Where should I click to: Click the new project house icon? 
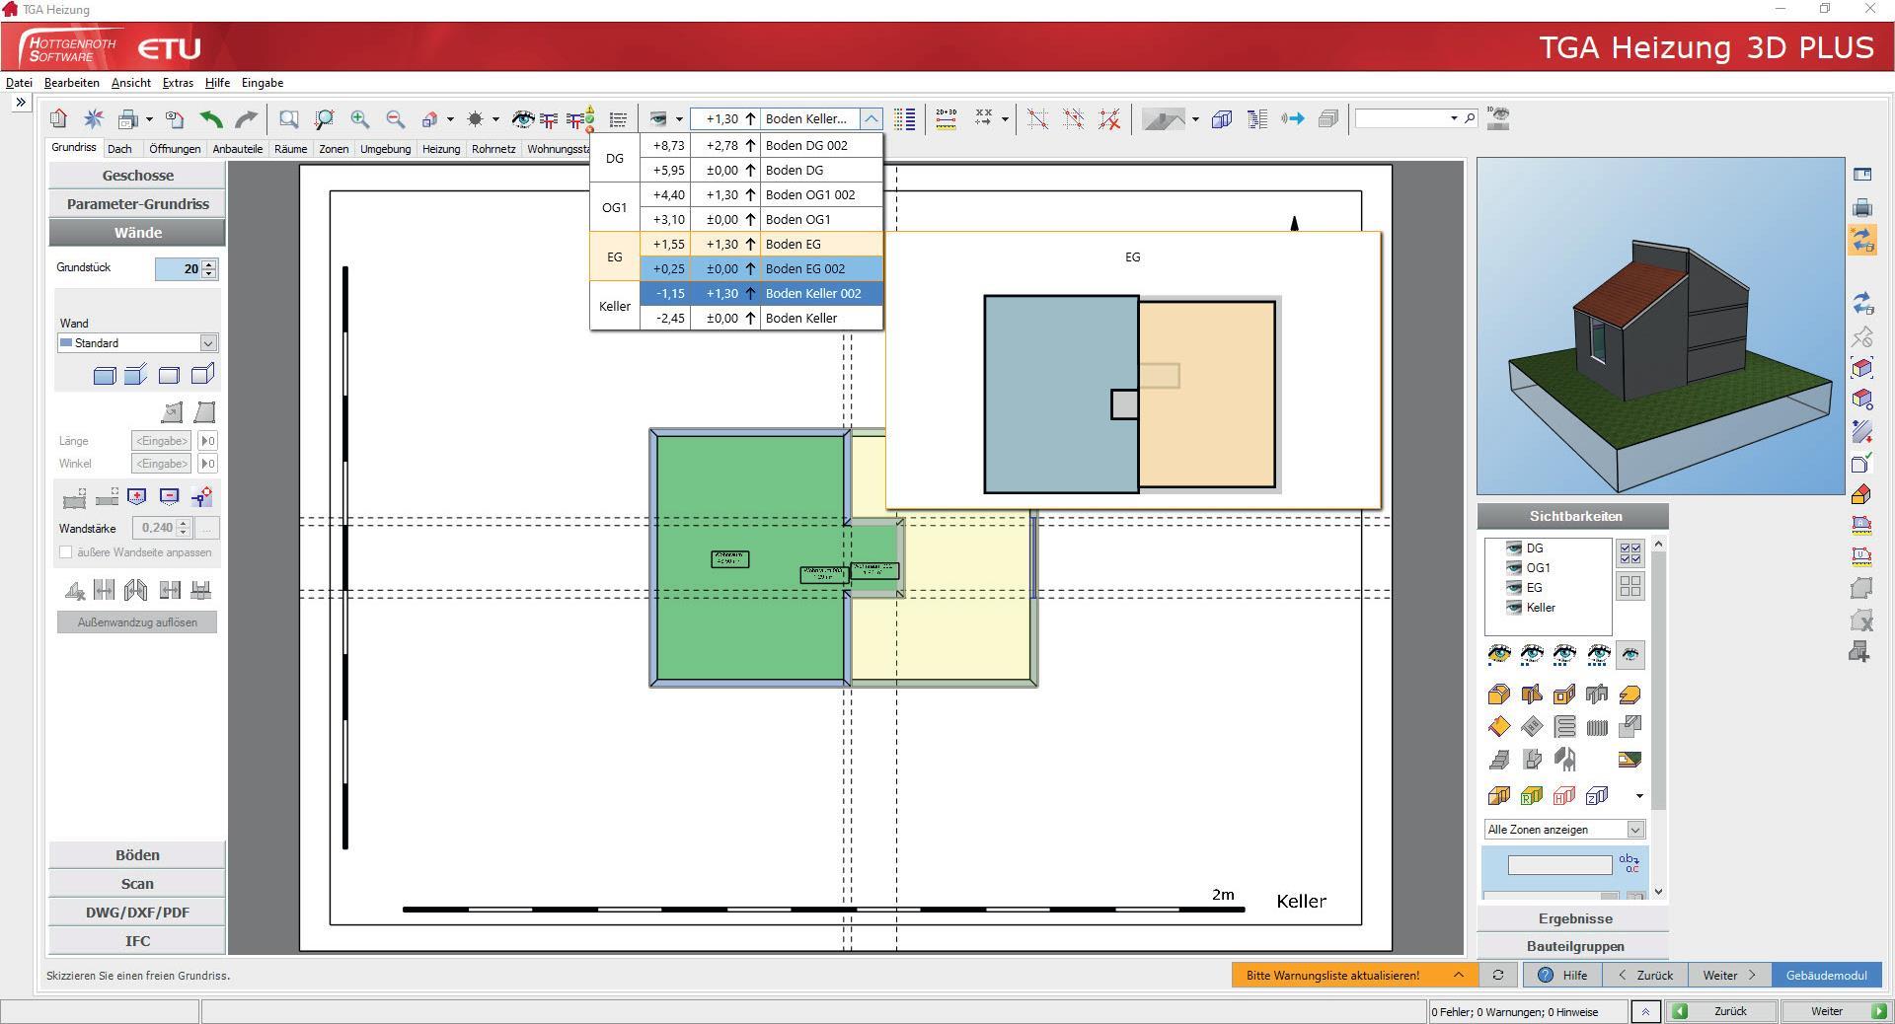[58, 119]
